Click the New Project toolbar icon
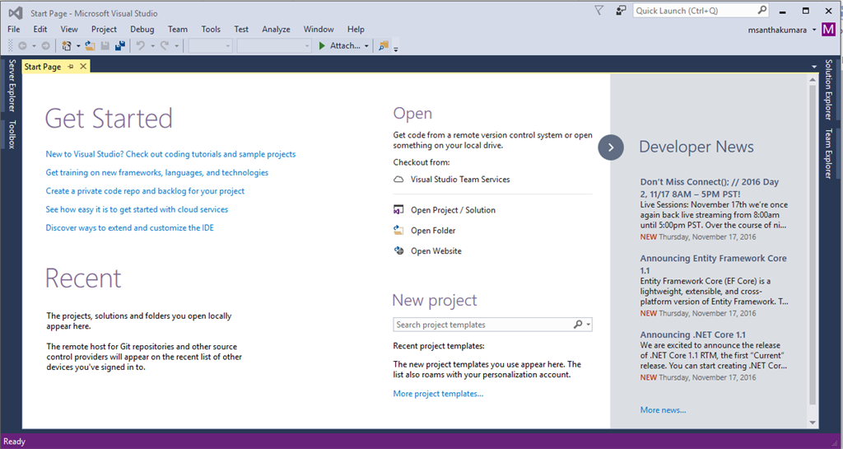This screenshot has width=843, height=449. coord(67,46)
